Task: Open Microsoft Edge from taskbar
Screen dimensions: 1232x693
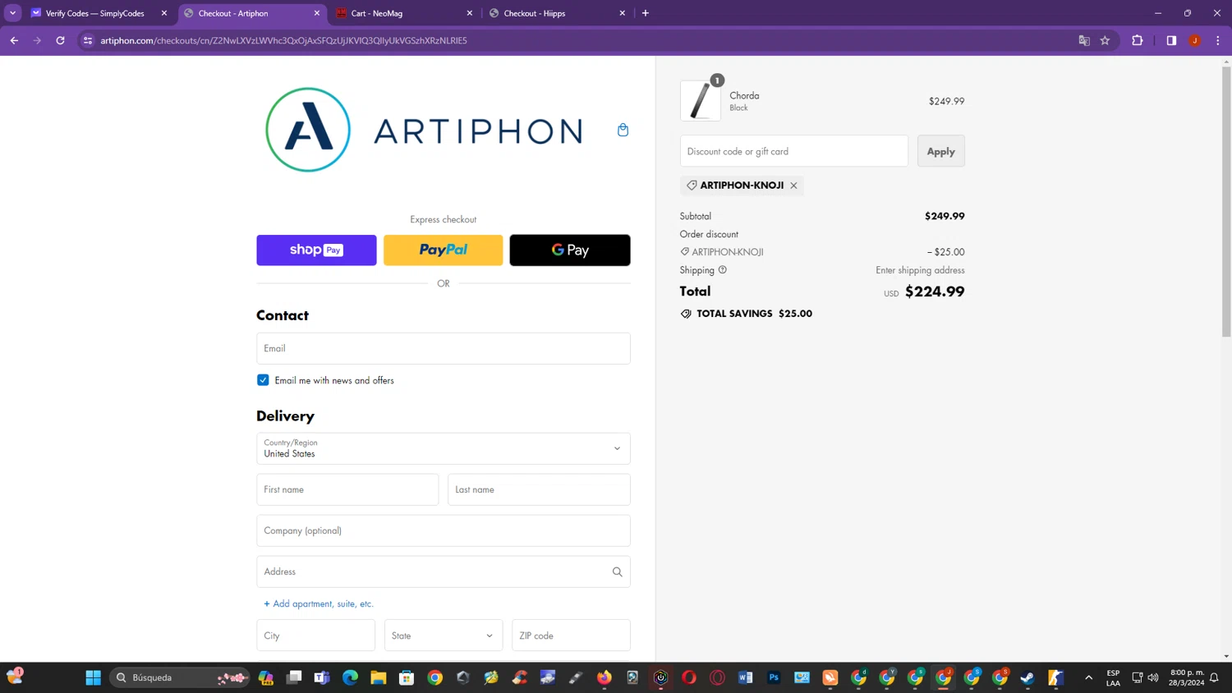Action: tap(351, 677)
